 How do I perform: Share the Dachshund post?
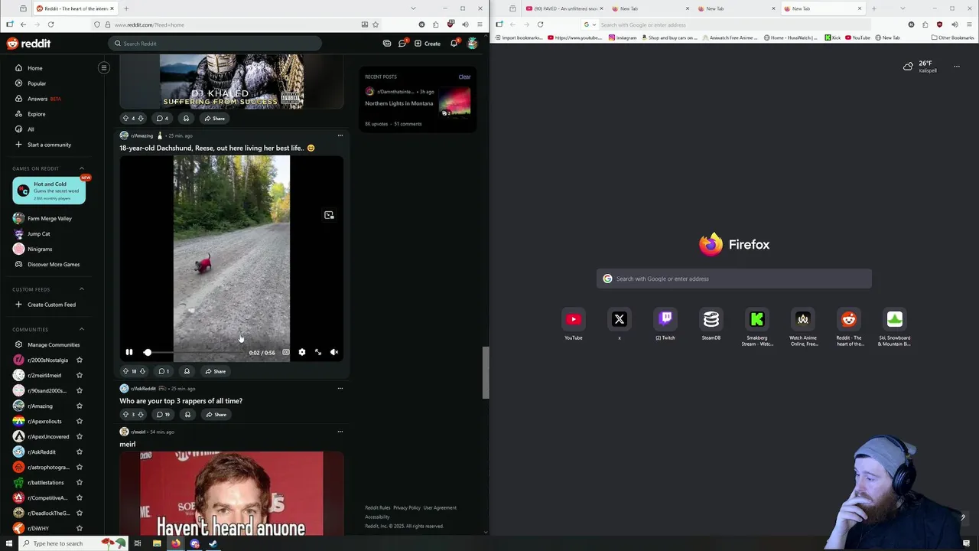[x=215, y=371]
